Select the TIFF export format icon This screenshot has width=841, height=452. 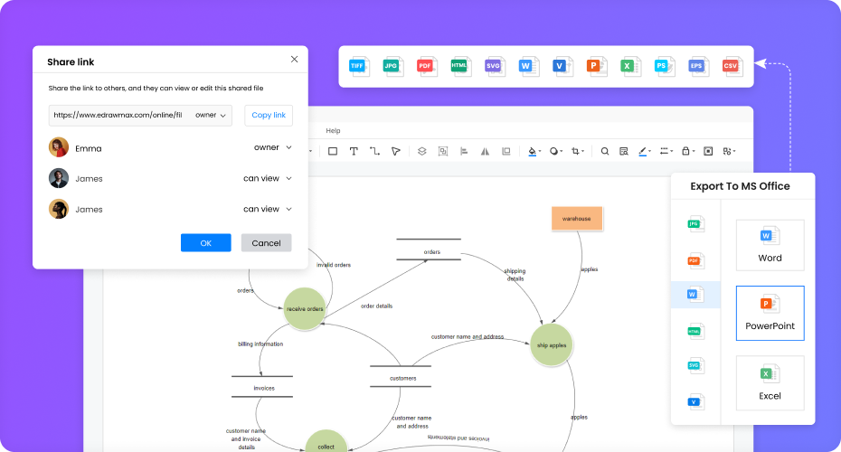click(x=359, y=66)
